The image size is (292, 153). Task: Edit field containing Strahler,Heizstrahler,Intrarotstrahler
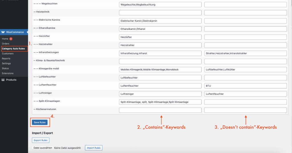click(246, 53)
